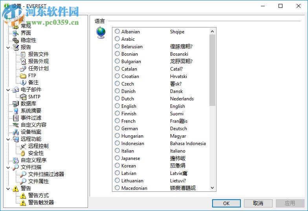
Task: Click the 报告外观 page icon
Action: 23,61
